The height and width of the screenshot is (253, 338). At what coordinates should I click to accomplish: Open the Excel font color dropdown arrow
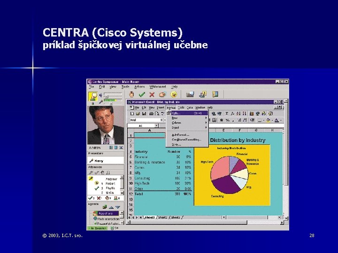click(x=281, y=120)
